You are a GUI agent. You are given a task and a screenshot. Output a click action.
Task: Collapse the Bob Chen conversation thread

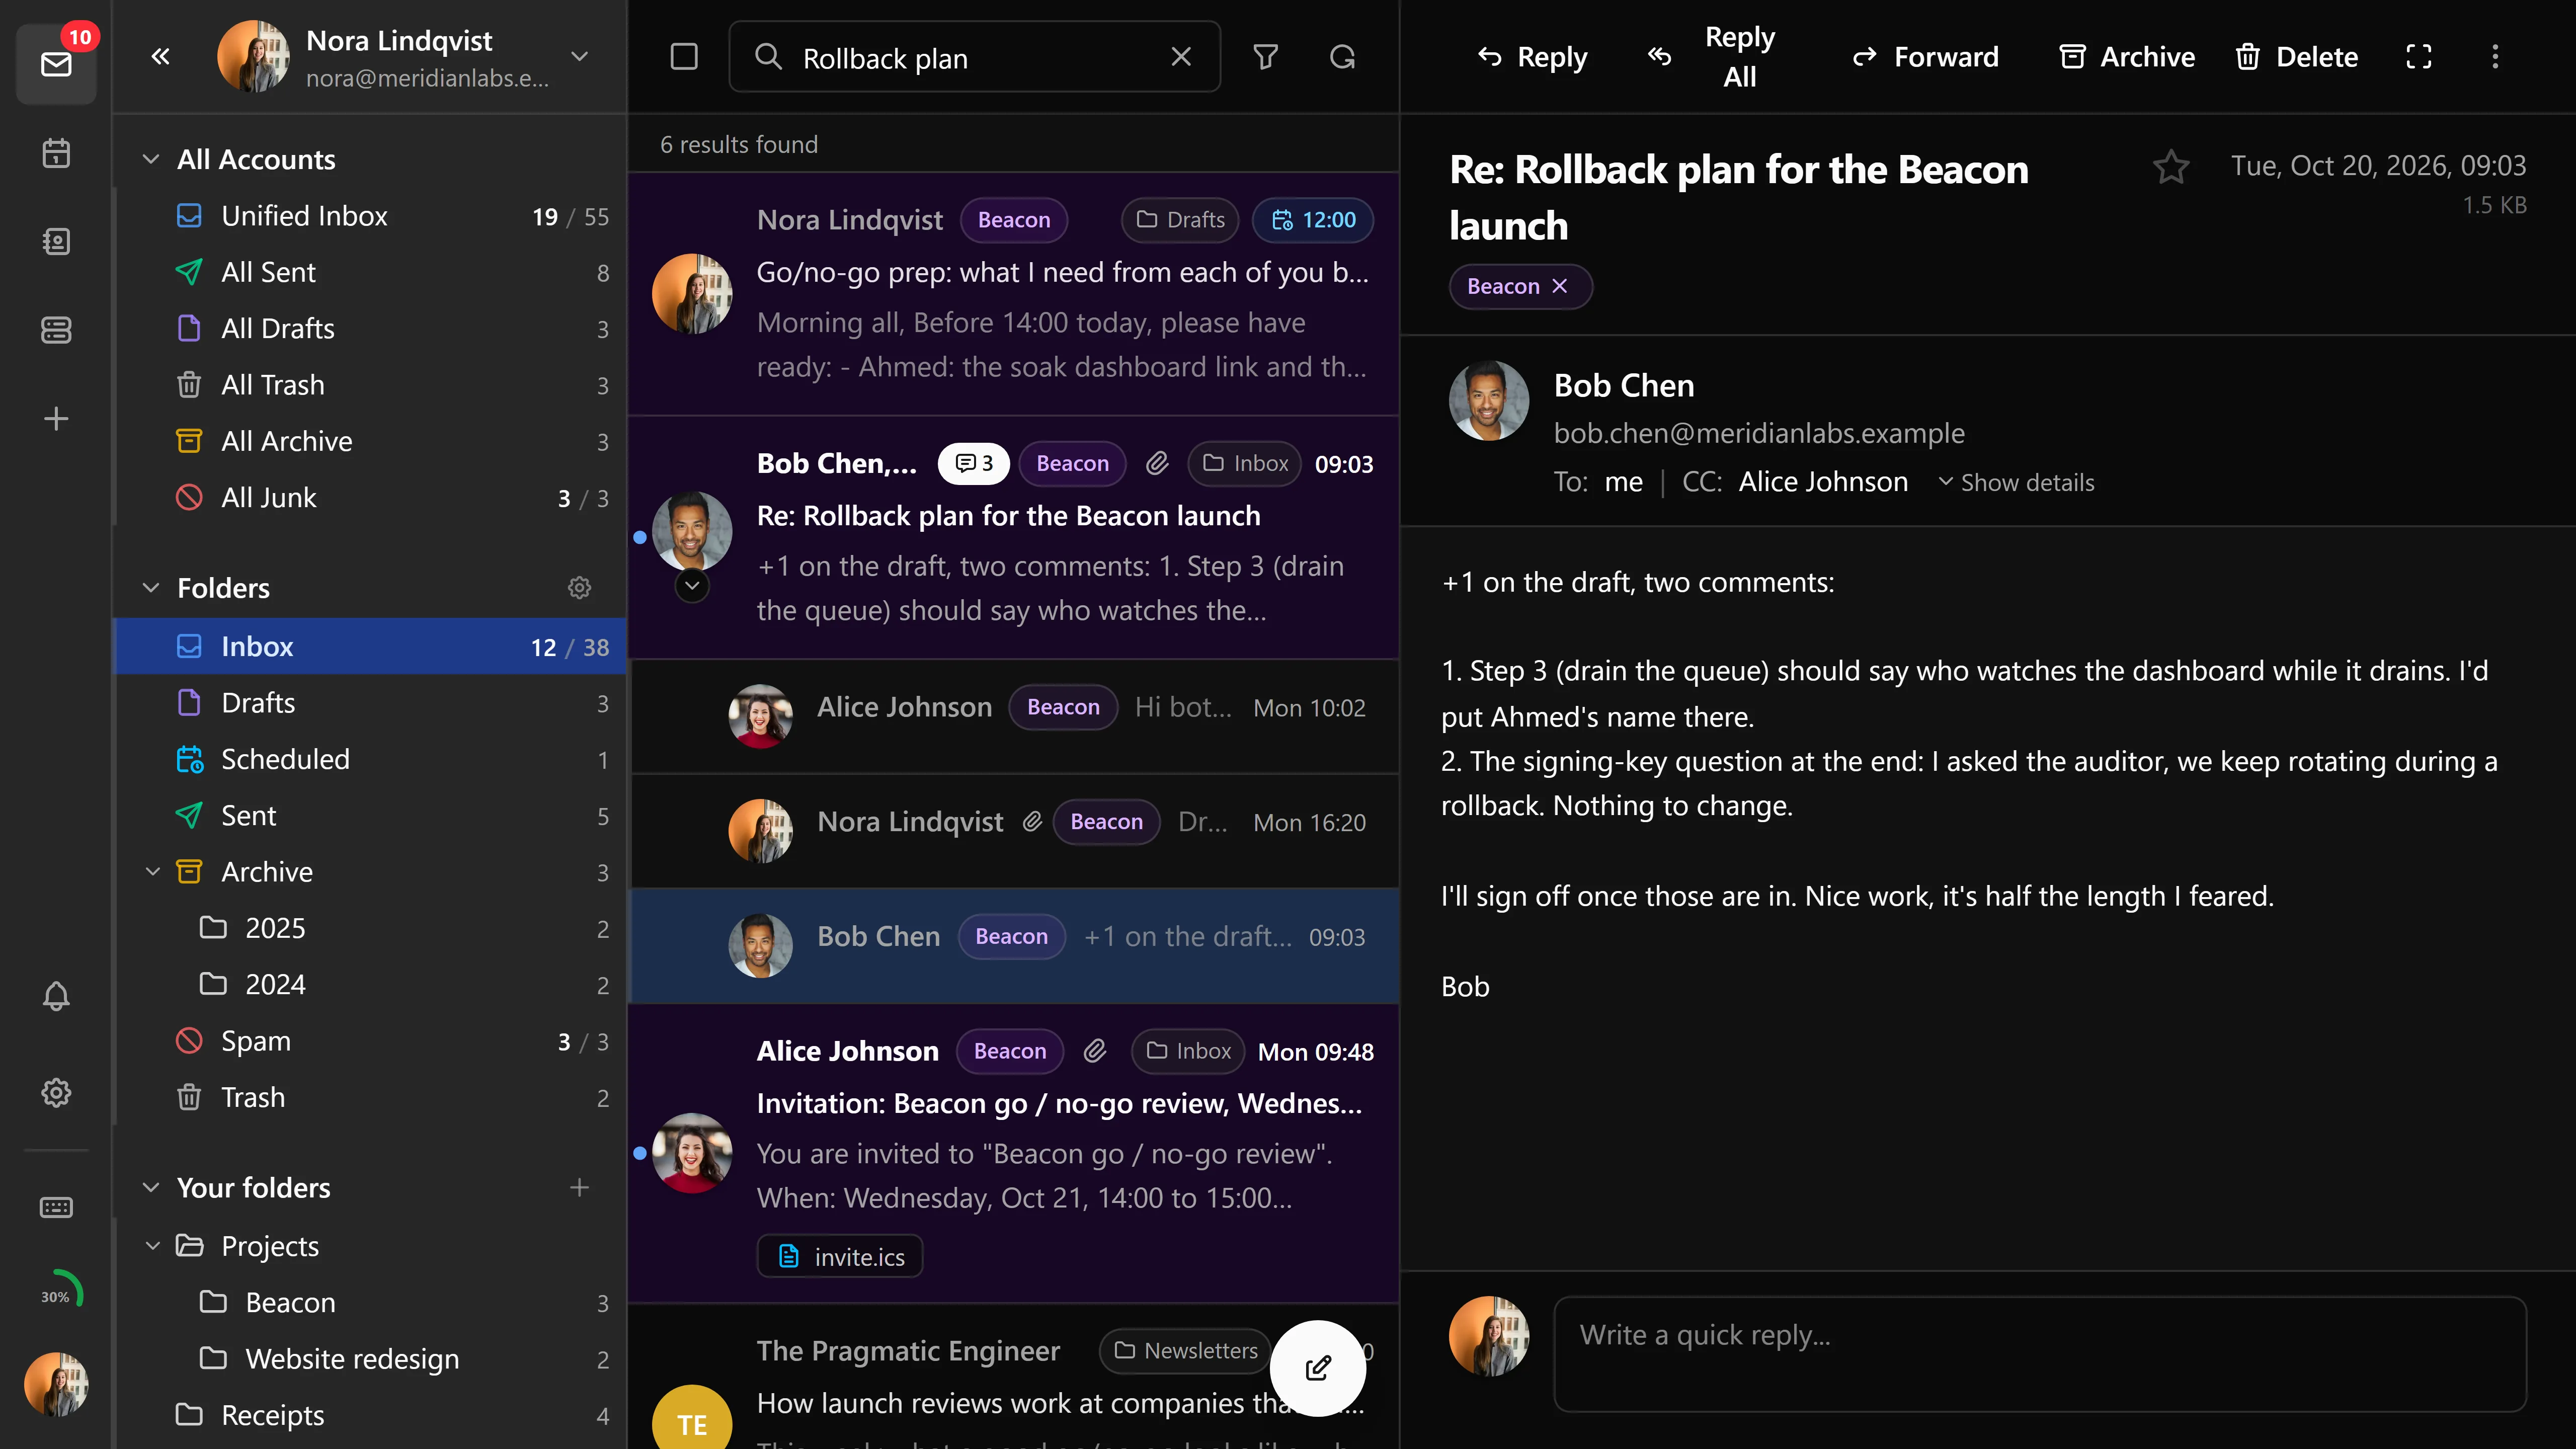tap(692, 585)
